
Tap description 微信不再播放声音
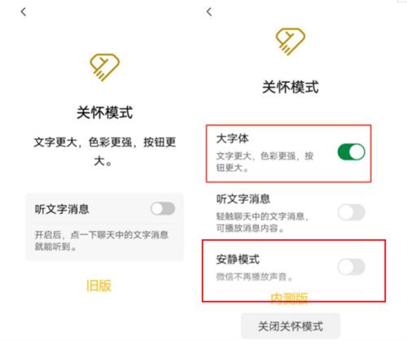click(254, 277)
